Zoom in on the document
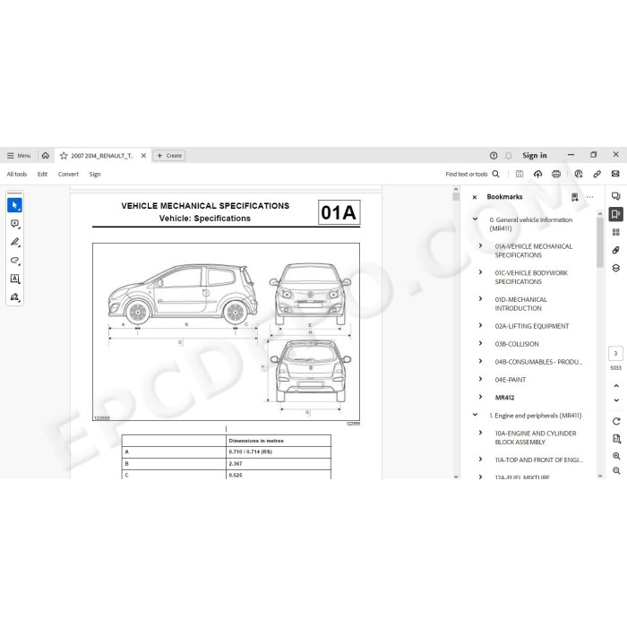The image size is (627, 627). pyautogui.click(x=616, y=456)
